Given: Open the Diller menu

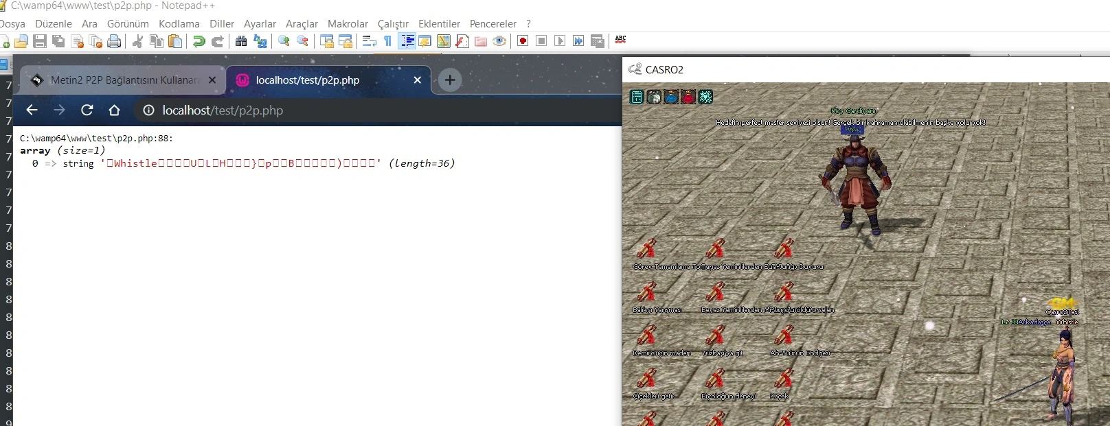Looking at the screenshot, I should [x=222, y=23].
